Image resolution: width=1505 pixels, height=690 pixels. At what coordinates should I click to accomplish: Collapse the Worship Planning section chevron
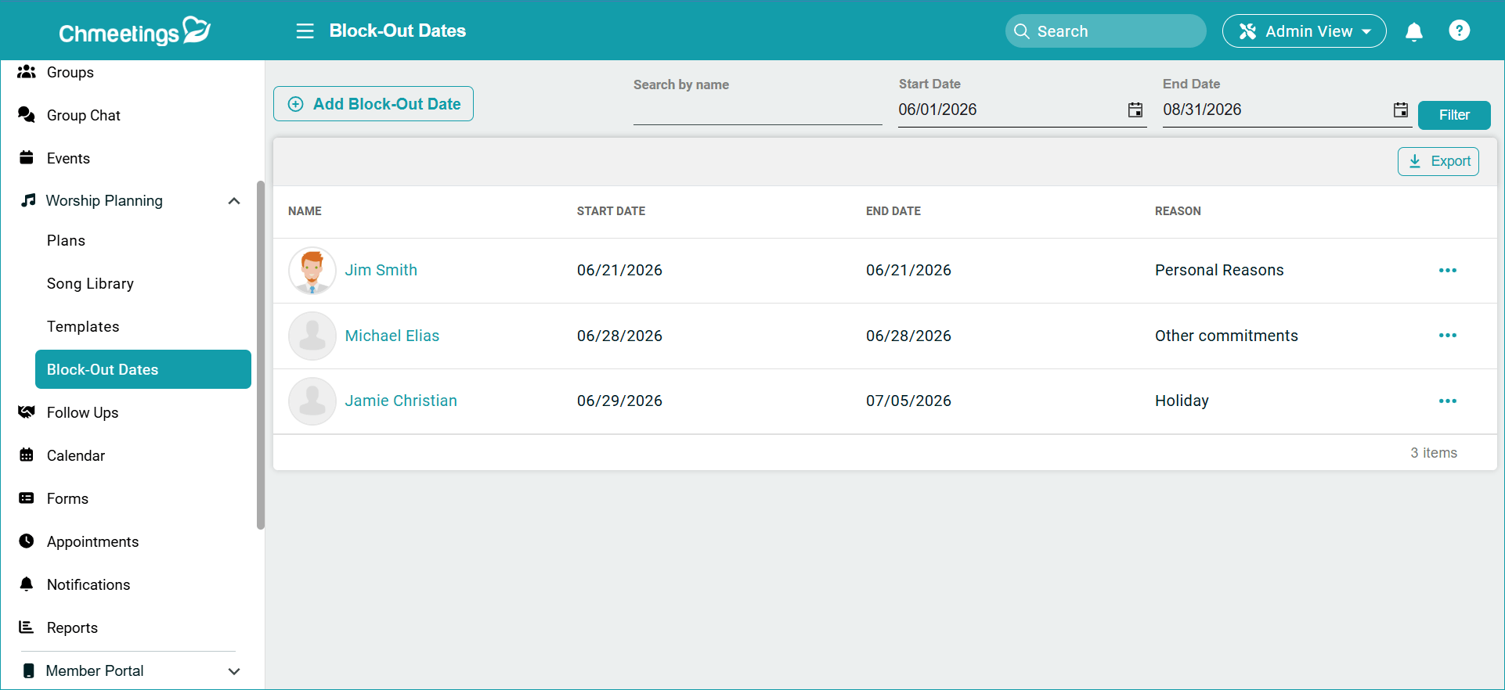[x=233, y=201]
